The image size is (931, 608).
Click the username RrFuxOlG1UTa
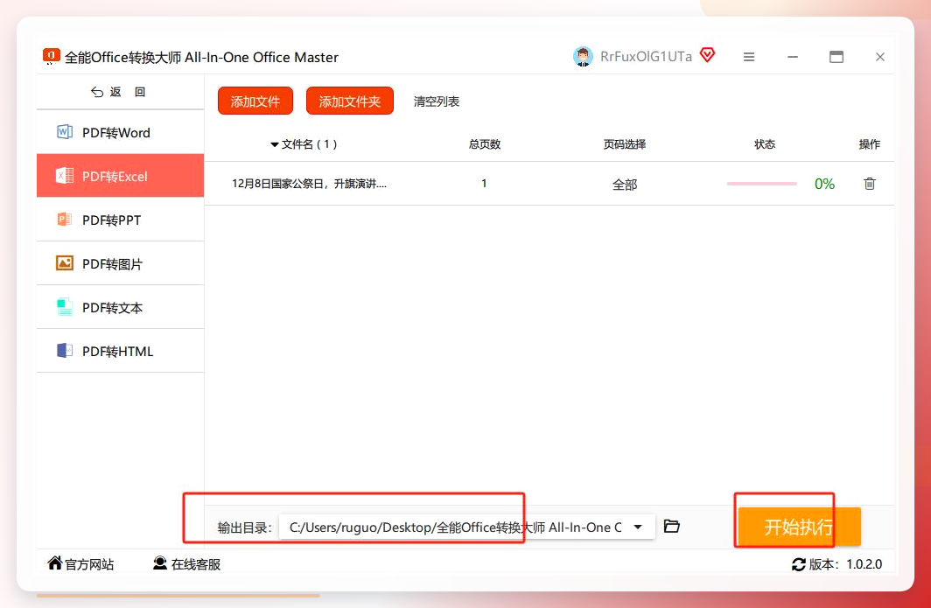click(646, 56)
